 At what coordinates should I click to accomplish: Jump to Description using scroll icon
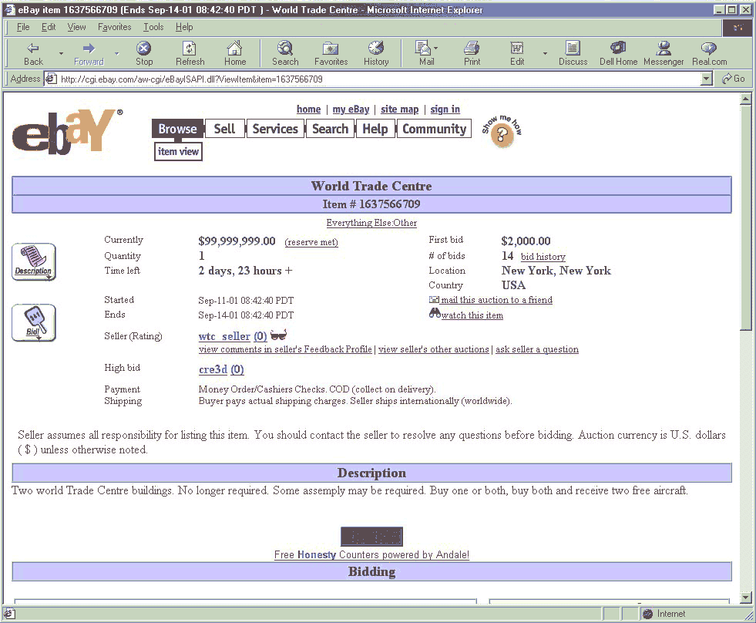pyautogui.click(x=34, y=262)
